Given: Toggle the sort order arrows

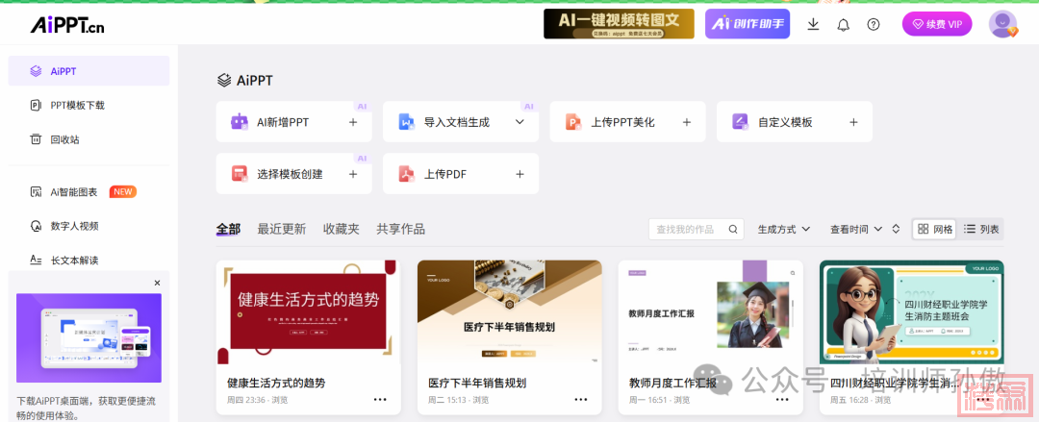Looking at the screenshot, I should pyautogui.click(x=896, y=229).
